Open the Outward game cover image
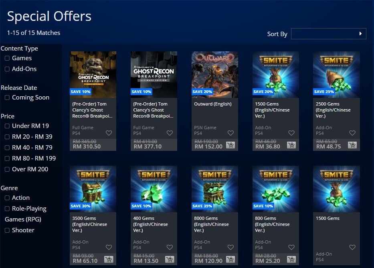Screen dimensions: 374x268 click(215, 75)
